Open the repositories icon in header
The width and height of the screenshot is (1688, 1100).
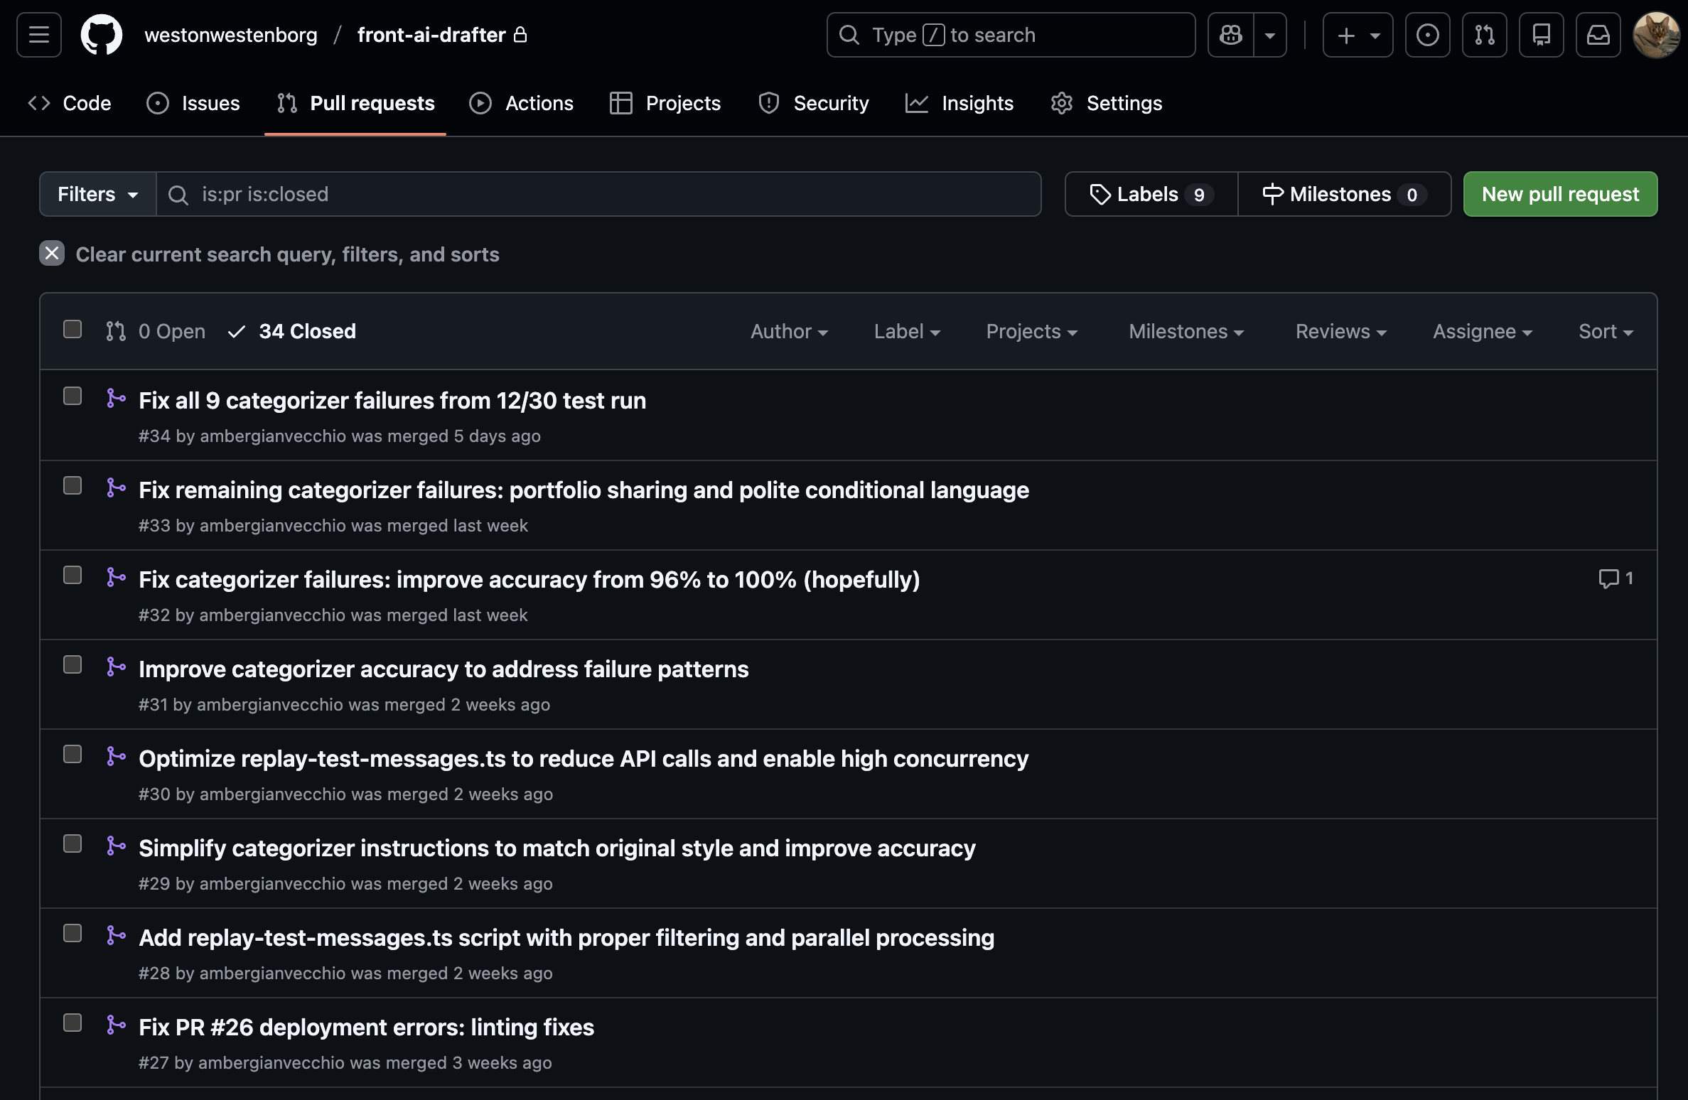pyautogui.click(x=1541, y=35)
